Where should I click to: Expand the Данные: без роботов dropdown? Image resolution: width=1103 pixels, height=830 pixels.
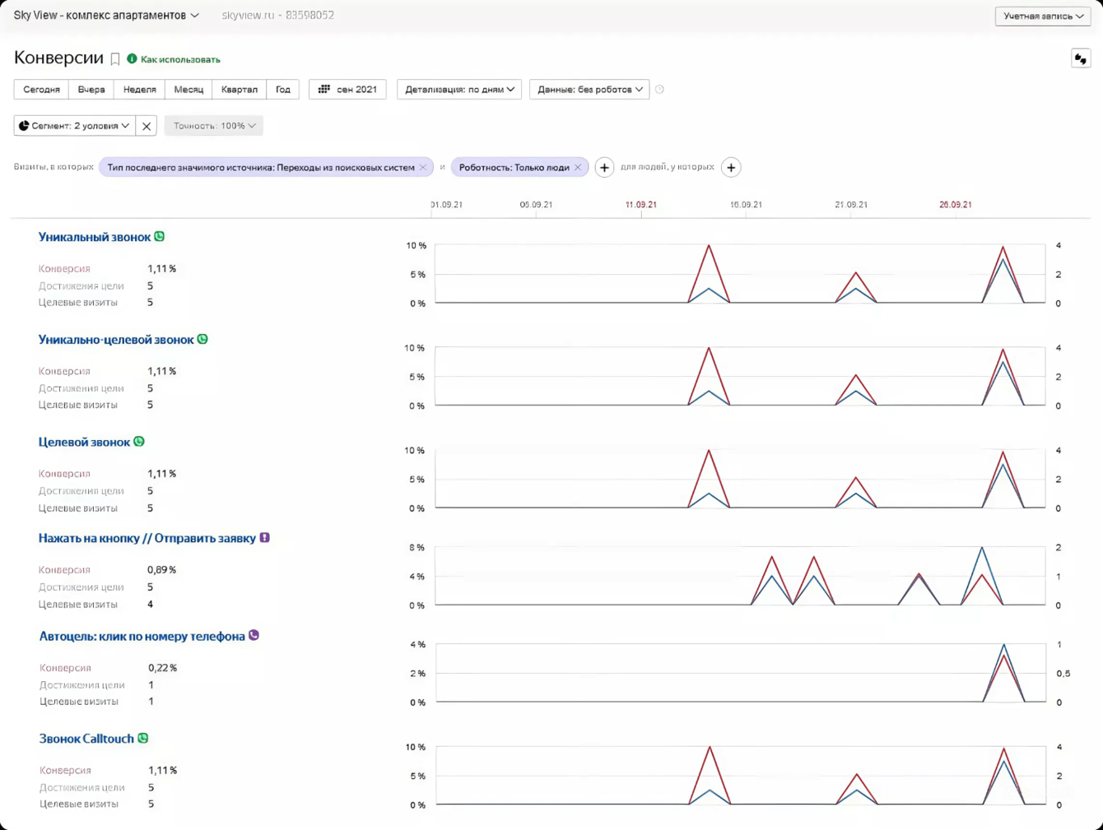click(589, 90)
